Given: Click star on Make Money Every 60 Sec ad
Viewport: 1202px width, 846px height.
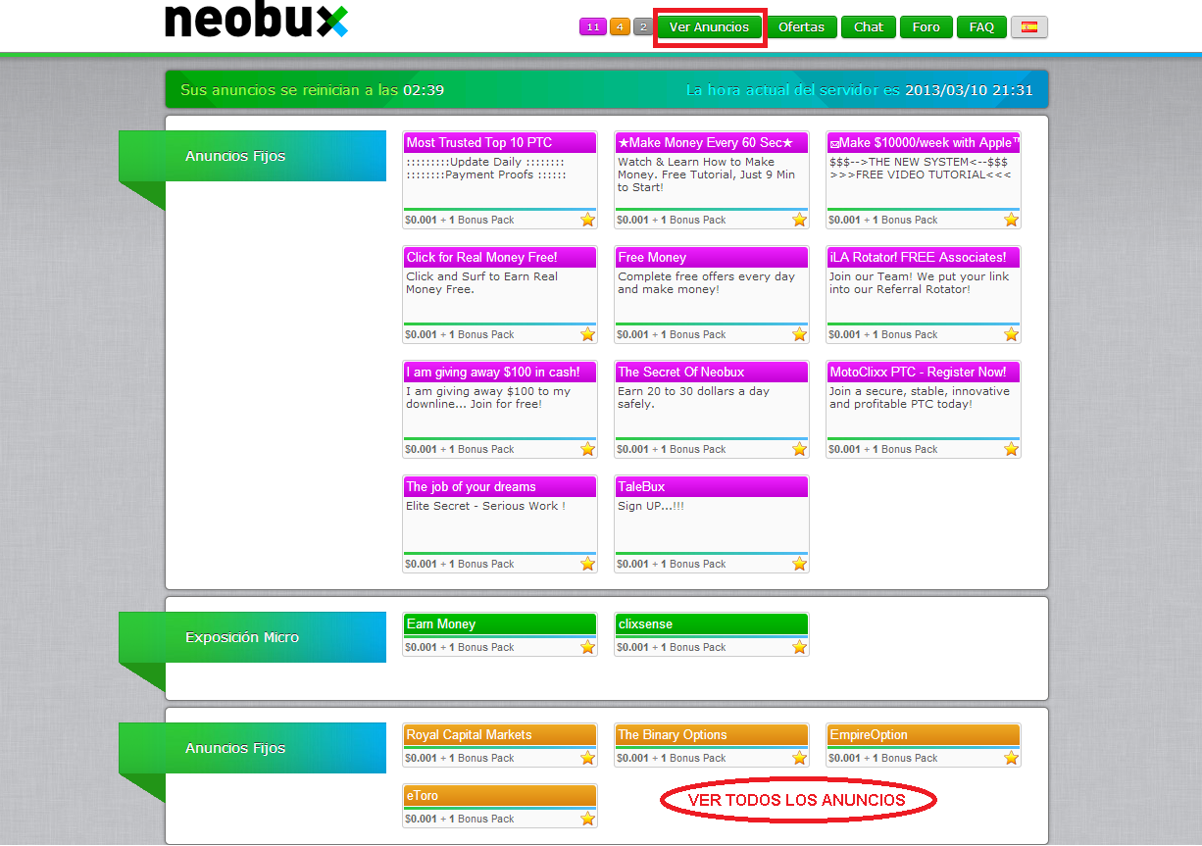Looking at the screenshot, I should point(799,220).
